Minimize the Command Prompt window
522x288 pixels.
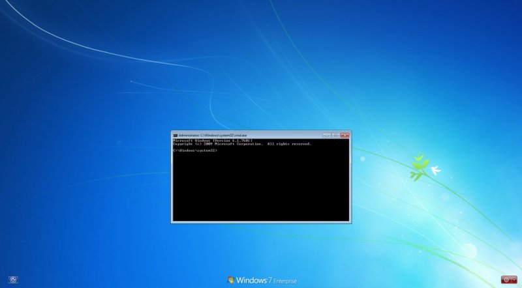326,135
